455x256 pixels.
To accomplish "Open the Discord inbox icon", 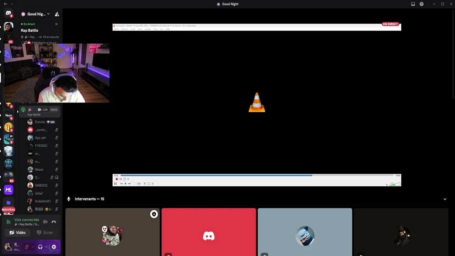I will coord(413,4).
